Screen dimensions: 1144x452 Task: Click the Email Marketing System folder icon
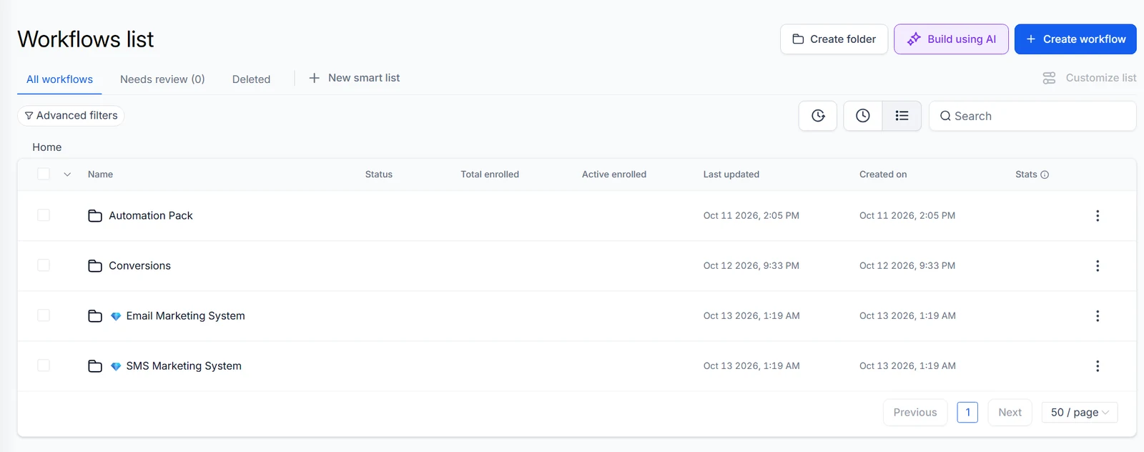pos(95,316)
